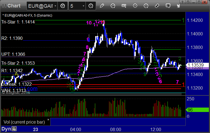This screenshot has height=133, width=210.
Task: Select the Tri-Star 2: 1.1353 label
Action: pos(18,63)
